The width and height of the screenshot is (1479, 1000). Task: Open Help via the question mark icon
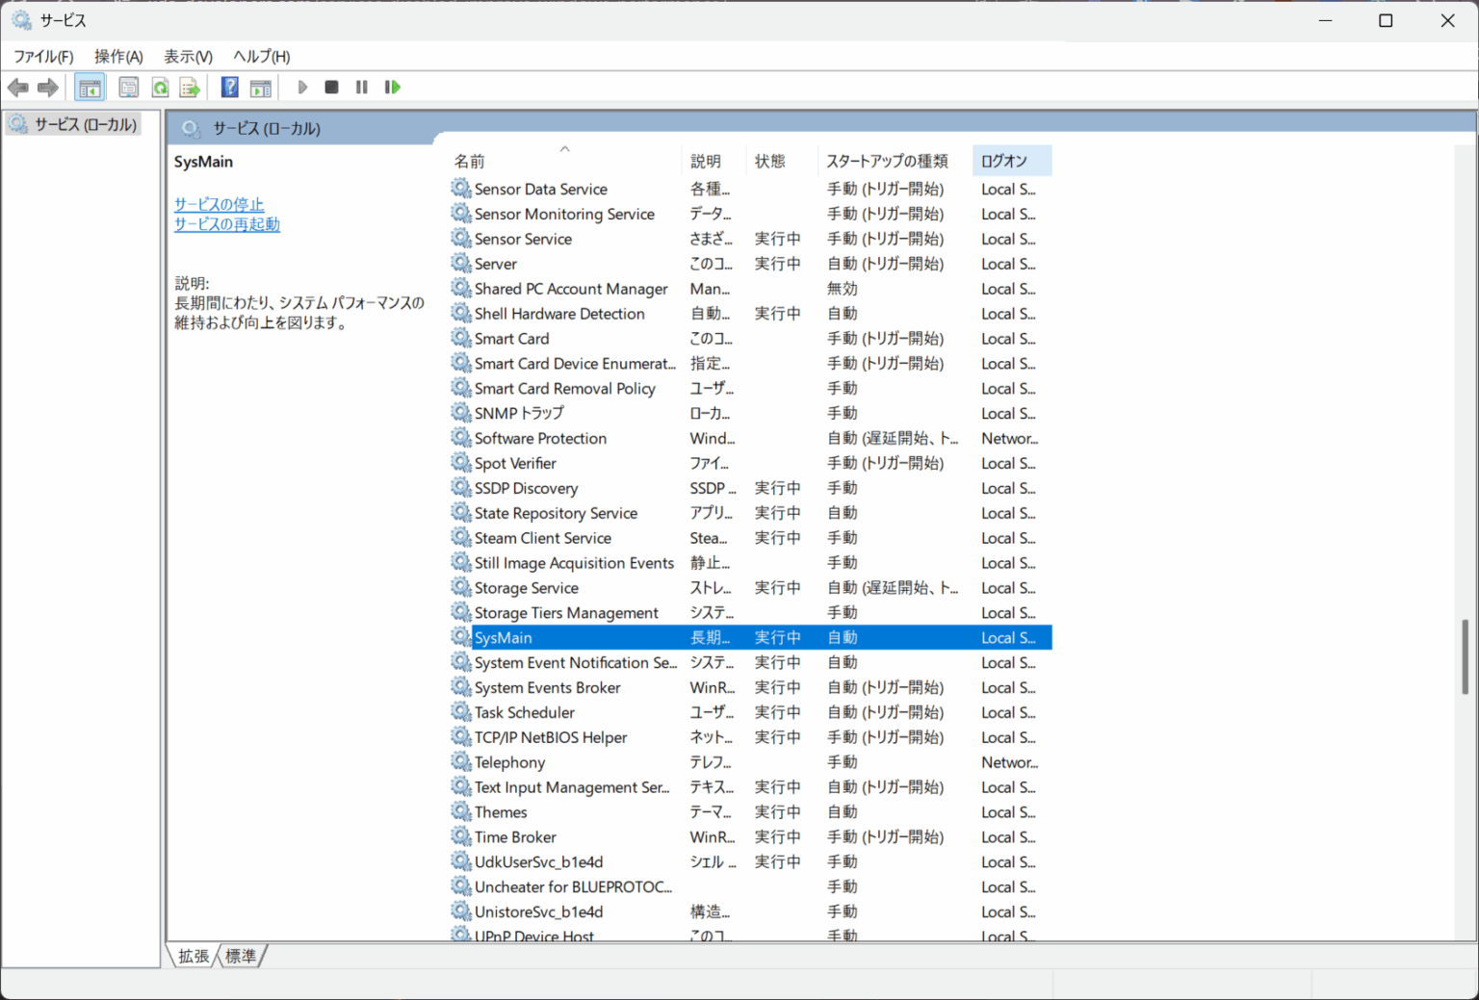pos(229,87)
